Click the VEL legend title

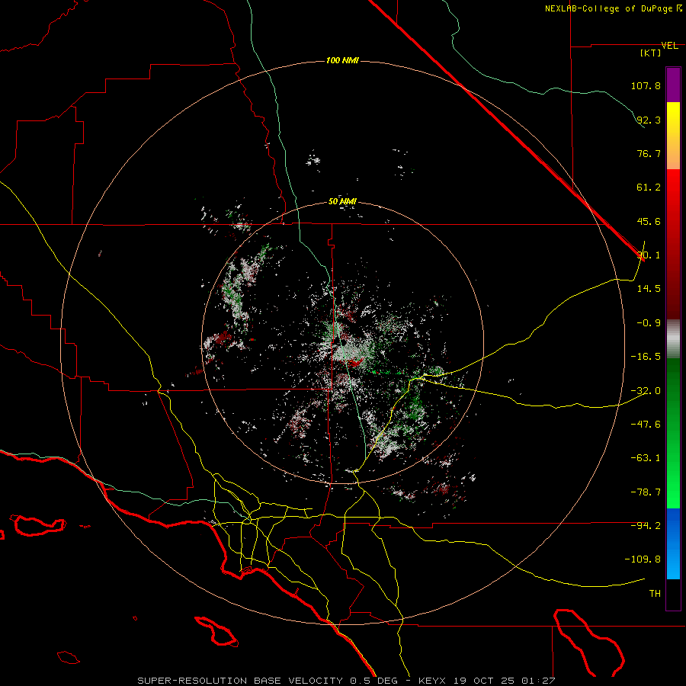pos(669,46)
